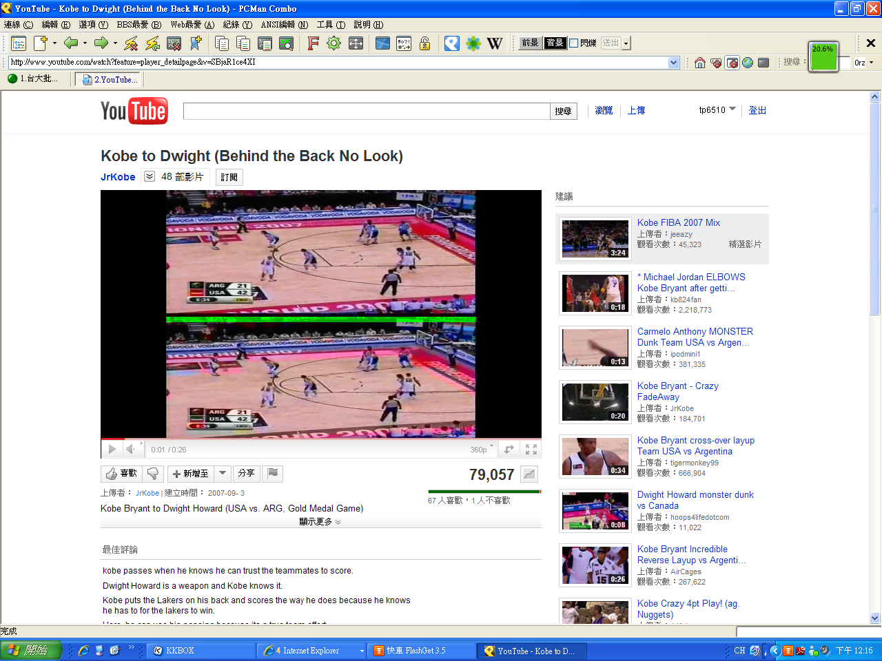Click the add to favorites bookmark icon
Viewport: 882px width, 661px height.
click(x=196, y=43)
